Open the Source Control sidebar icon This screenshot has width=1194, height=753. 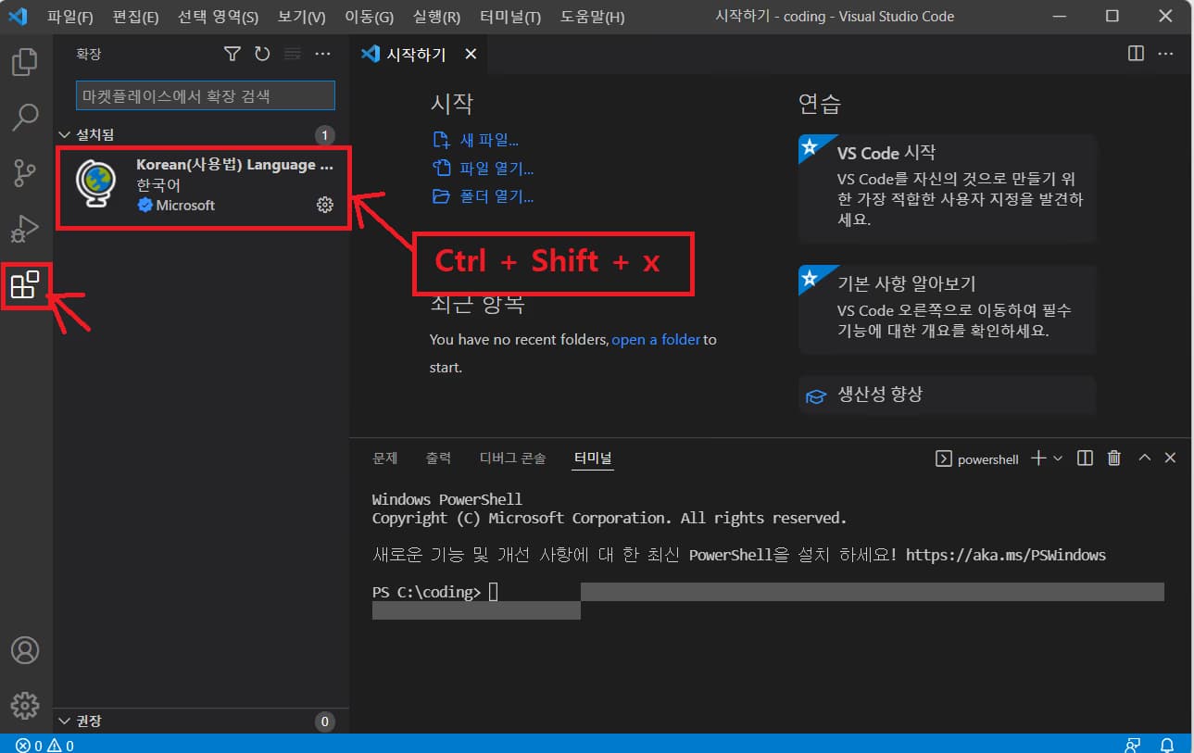[25, 172]
